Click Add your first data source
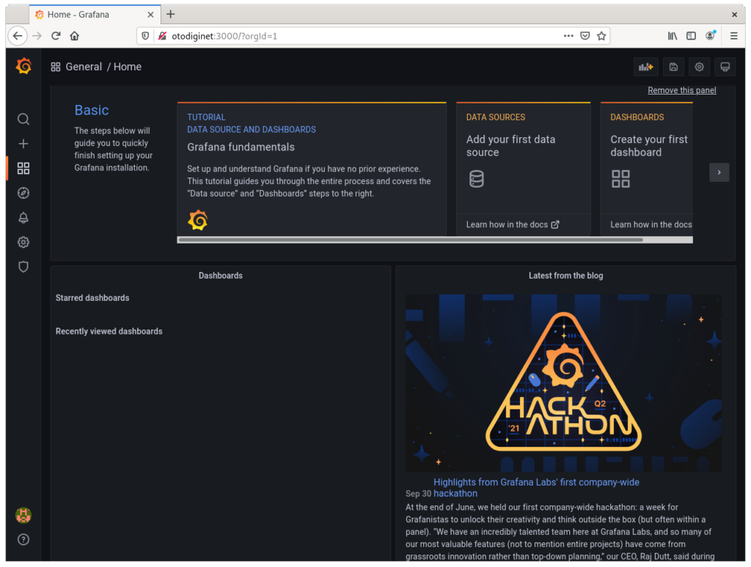751x567 pixels. 510,145
